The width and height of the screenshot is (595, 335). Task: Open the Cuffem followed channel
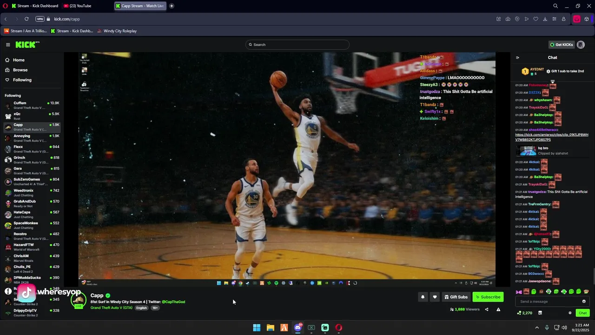pos(32,105)
